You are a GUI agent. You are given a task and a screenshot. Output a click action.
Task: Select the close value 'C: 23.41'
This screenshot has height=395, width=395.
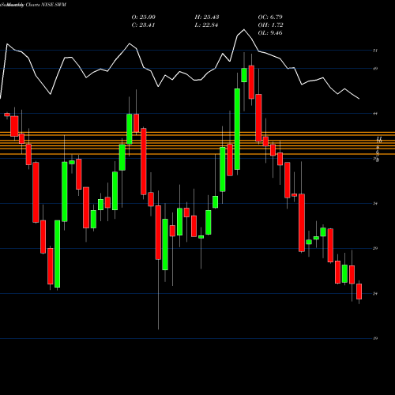pyautogui.click(x=143, y=25)
